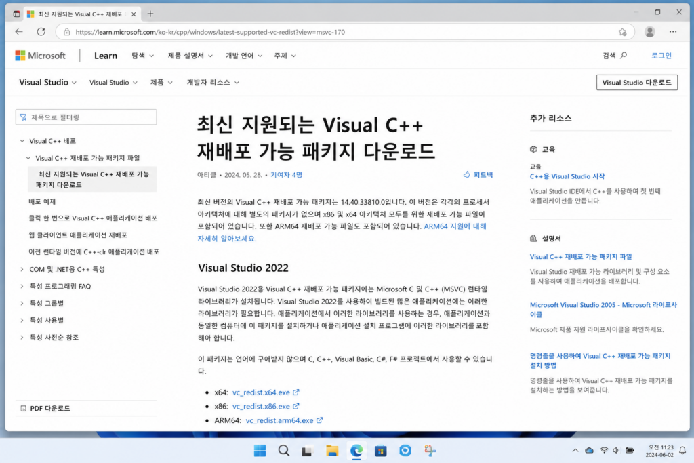Open File Explorer from taskbar
Viewport: 694px width, 463px height.
tap(332, 451)
